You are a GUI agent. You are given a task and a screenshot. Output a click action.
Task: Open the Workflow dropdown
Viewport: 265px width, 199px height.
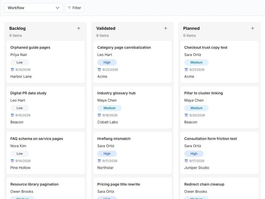[33, 8]
